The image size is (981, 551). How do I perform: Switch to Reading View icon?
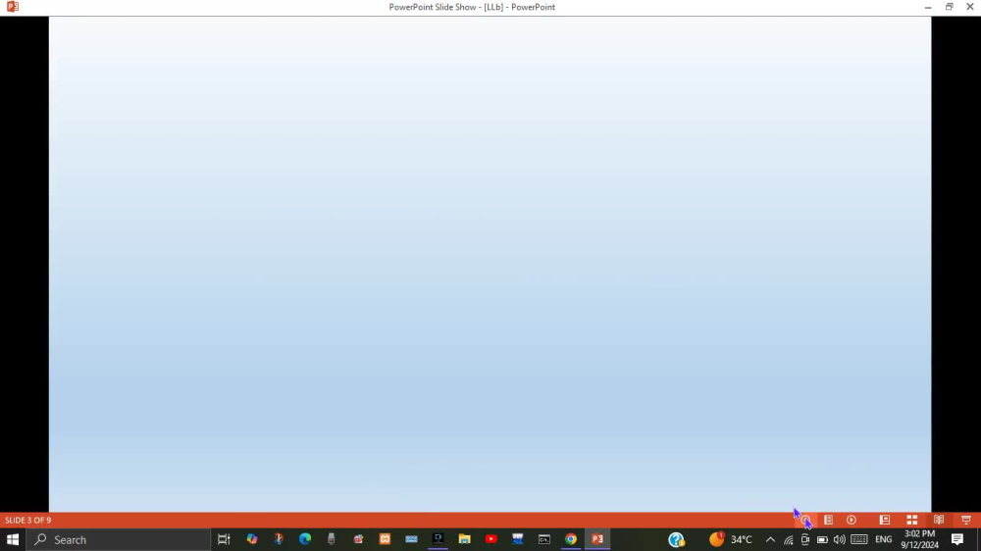click(x=939, y=520)
